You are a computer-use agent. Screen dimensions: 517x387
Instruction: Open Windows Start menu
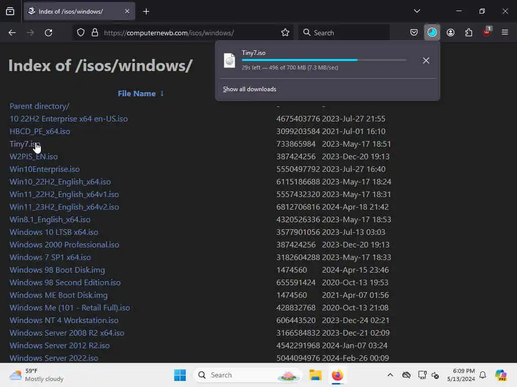click(180, 375)
